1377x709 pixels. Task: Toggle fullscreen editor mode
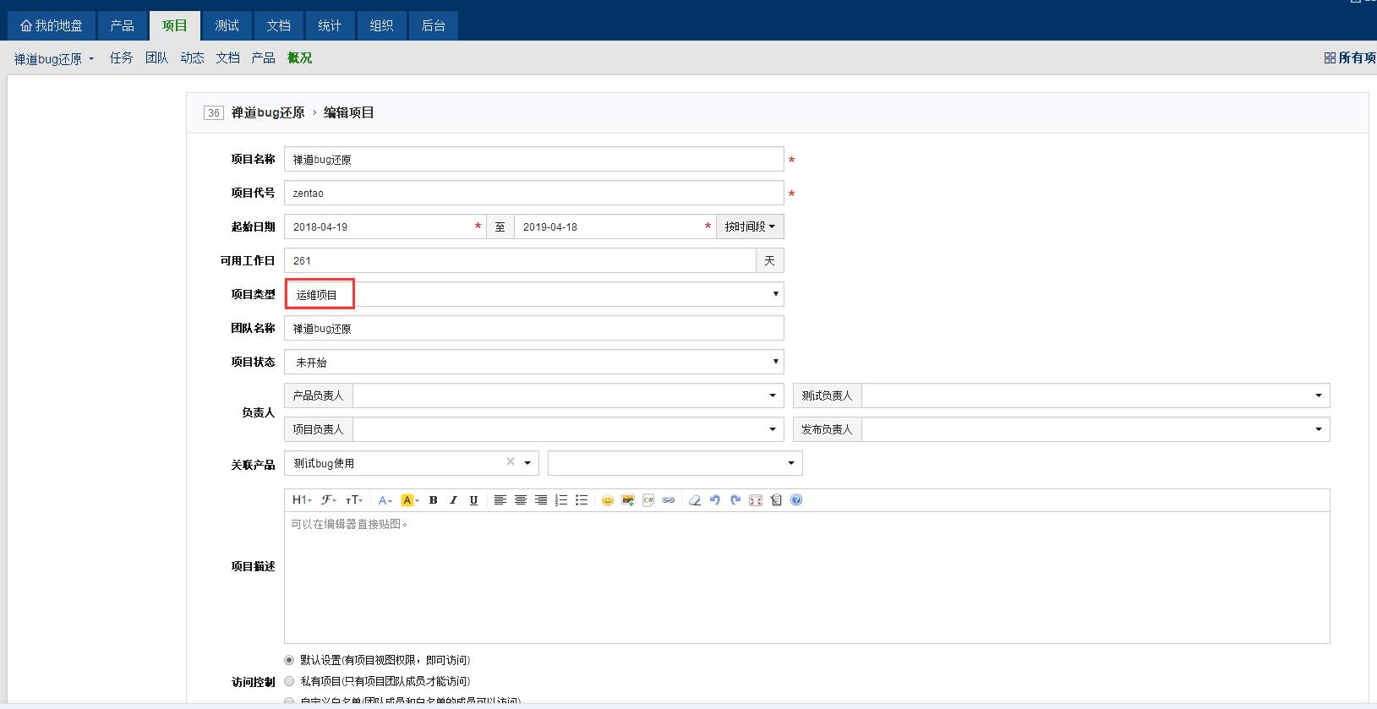point(756,500)
